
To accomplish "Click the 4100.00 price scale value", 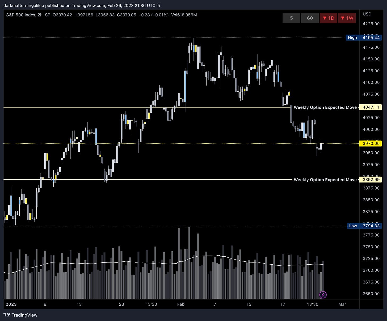I will click(371, 82).
